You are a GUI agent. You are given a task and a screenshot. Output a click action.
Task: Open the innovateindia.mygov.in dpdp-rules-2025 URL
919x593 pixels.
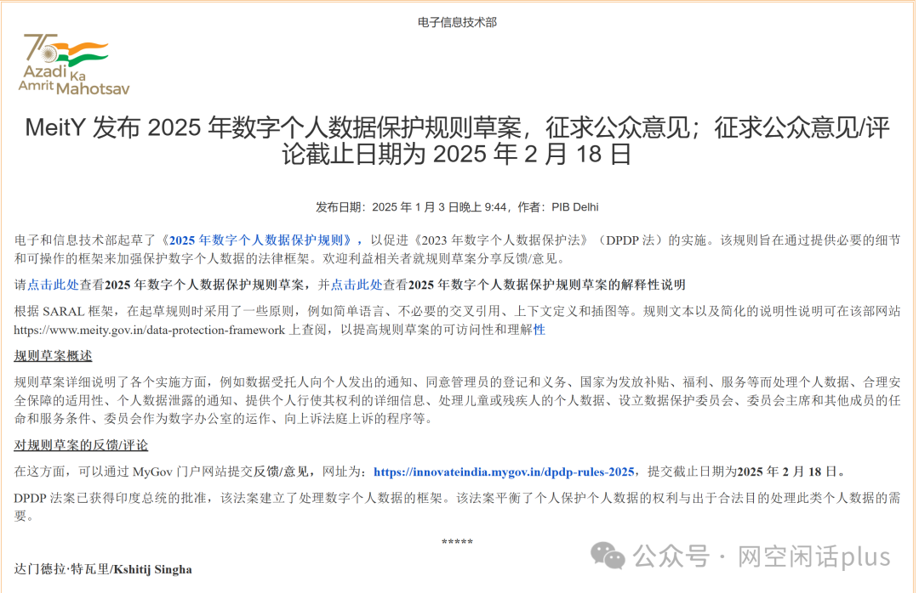[x=504, y=472]
